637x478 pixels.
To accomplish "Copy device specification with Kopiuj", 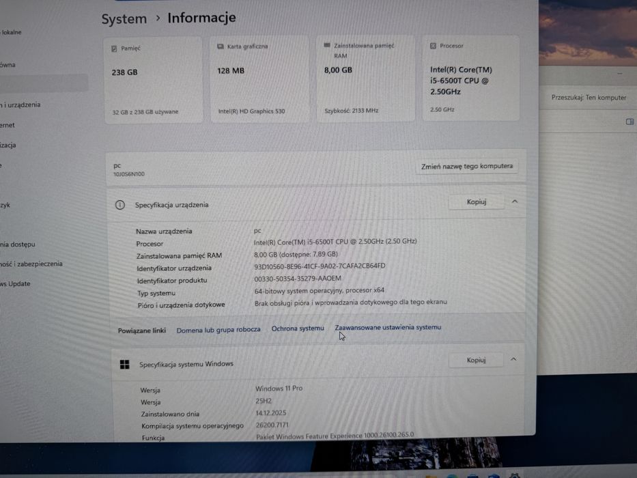I will pos(476,202).
